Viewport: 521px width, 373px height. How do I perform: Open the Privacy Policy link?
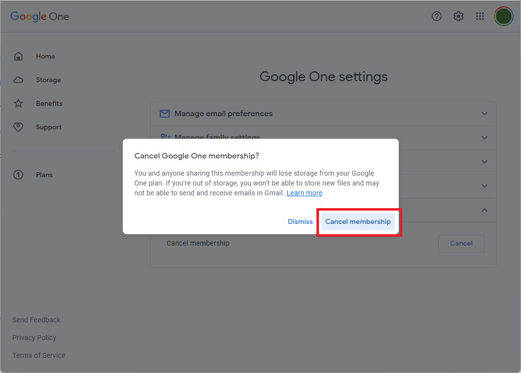(x=34, y=338)
